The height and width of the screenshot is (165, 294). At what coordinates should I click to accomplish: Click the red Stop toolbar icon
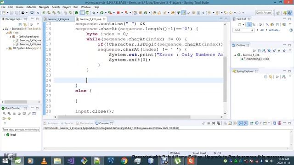click(x=118, y=13)
